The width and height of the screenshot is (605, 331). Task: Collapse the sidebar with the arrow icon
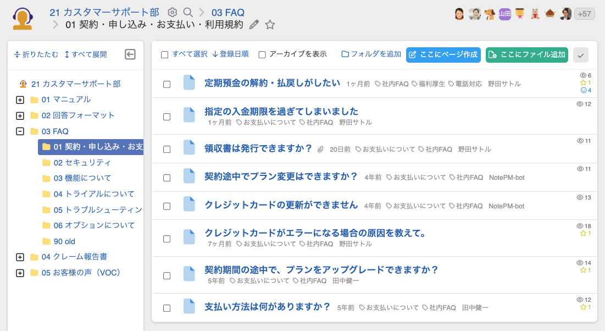click(x=130, y=54)
